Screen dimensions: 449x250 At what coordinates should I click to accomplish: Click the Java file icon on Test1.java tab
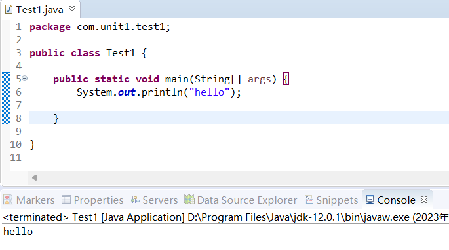pos(9,9)
